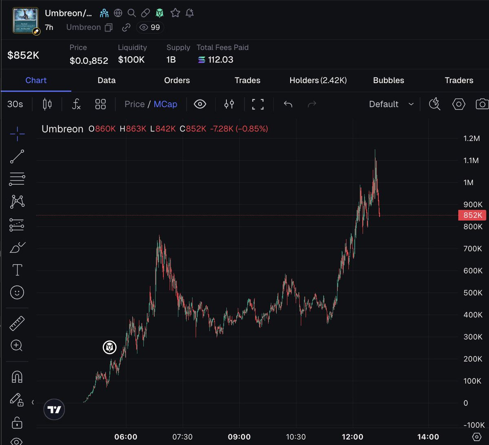
Task: Select the zoom in tool
Action: (17, 346)
